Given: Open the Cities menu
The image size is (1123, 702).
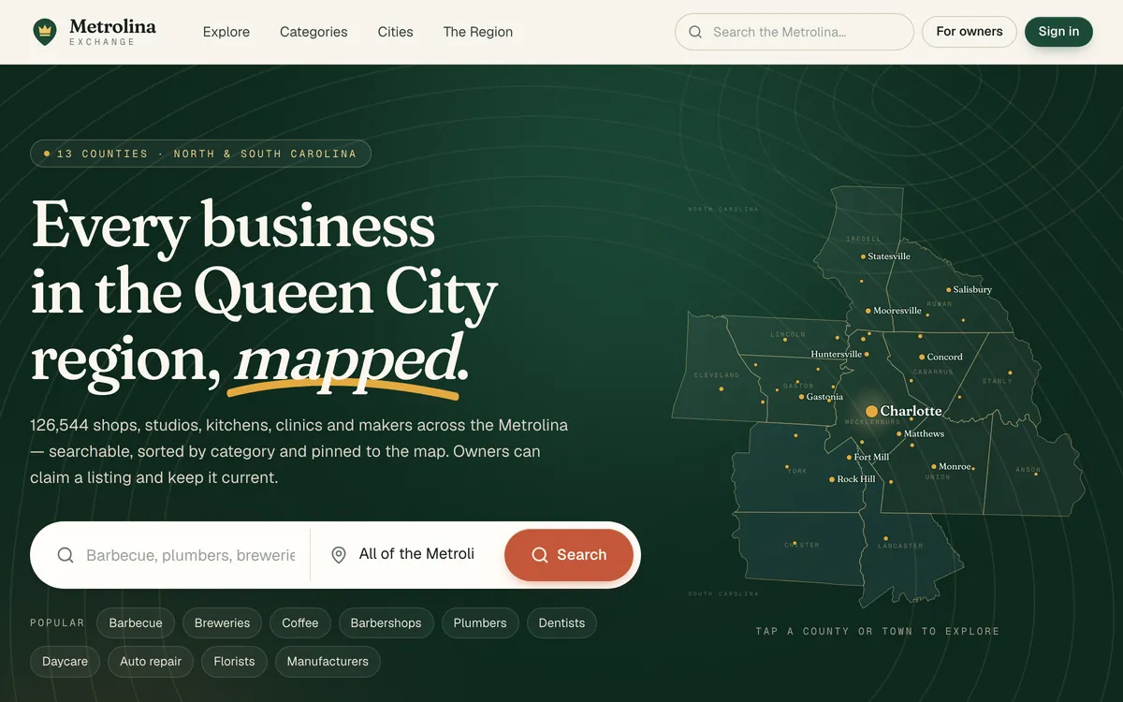Looking at the screenshot, I should pos(395,32).
